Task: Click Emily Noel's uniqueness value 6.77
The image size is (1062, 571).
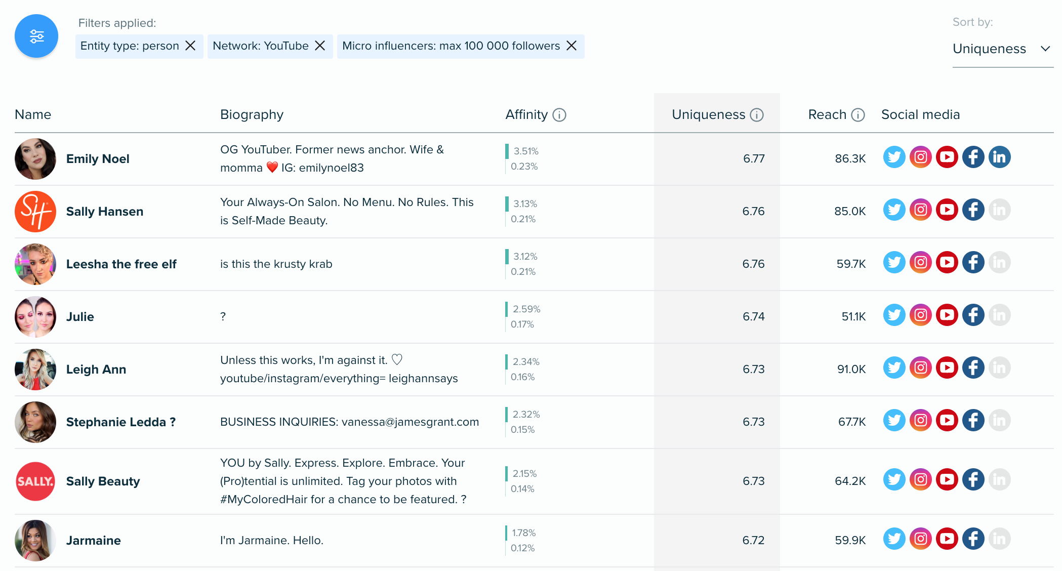Action: 754,159
